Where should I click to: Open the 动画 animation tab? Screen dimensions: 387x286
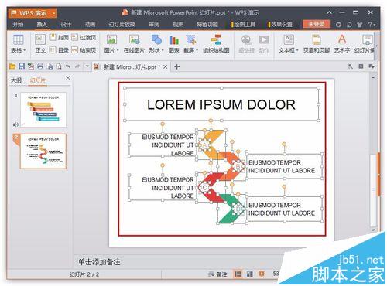point(90,25)
